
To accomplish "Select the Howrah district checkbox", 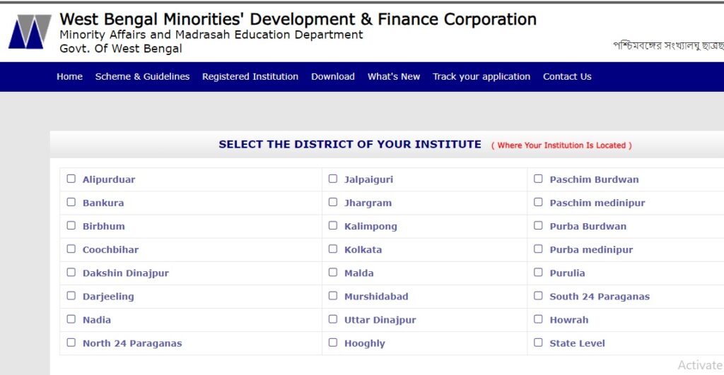I will [538, 319].
